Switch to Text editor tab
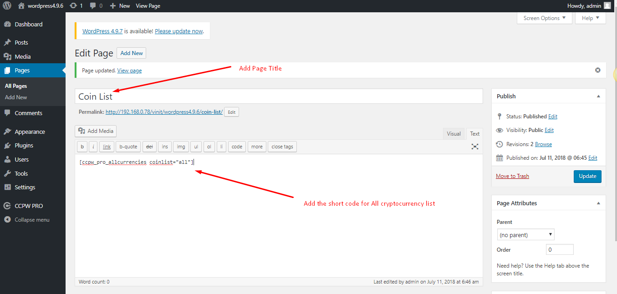Screen dimensions: 617x294 click(474, 134)
